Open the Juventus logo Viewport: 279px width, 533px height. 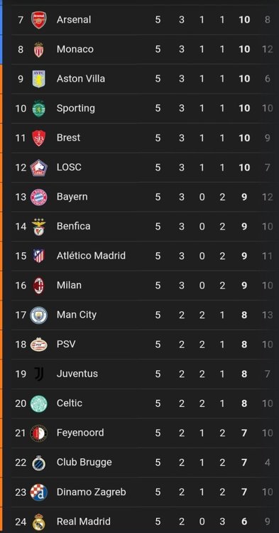pyautogui.click(x=39, y=374)
